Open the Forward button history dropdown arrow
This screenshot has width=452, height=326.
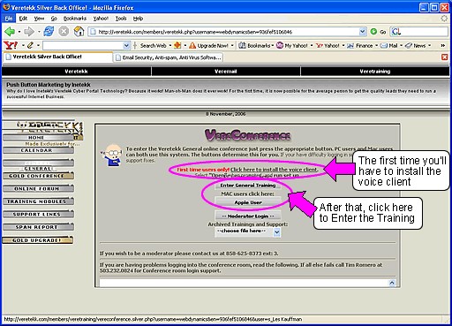click(39, 31)
